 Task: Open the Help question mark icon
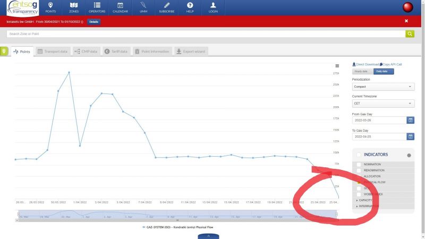[190, 6]
